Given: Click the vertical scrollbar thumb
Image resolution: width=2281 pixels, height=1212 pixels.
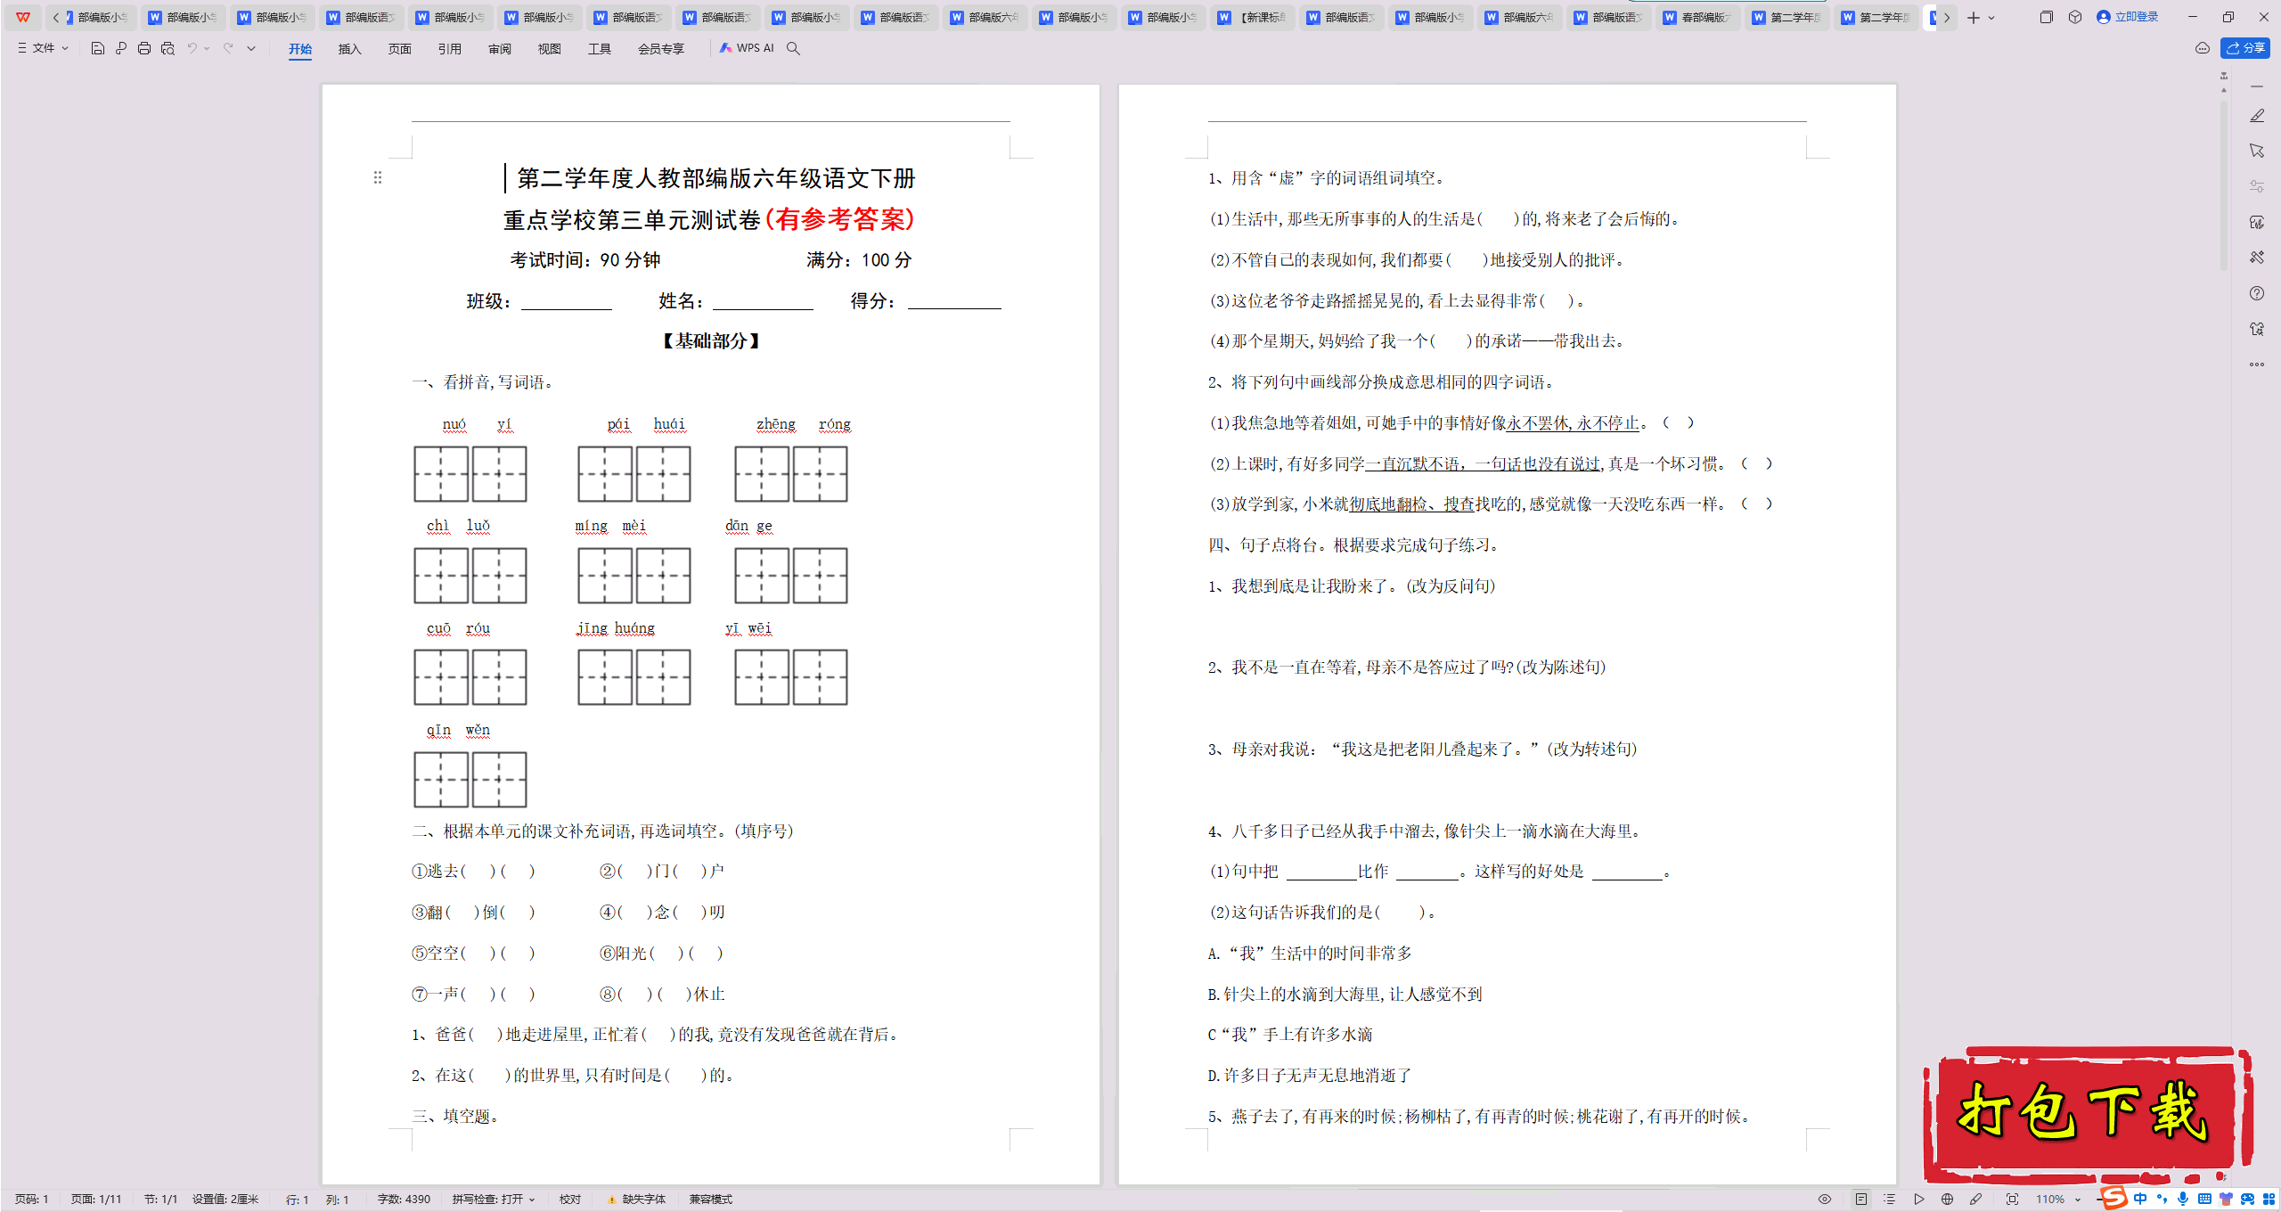Looking at the screenshot, I should click(2224, 187).
